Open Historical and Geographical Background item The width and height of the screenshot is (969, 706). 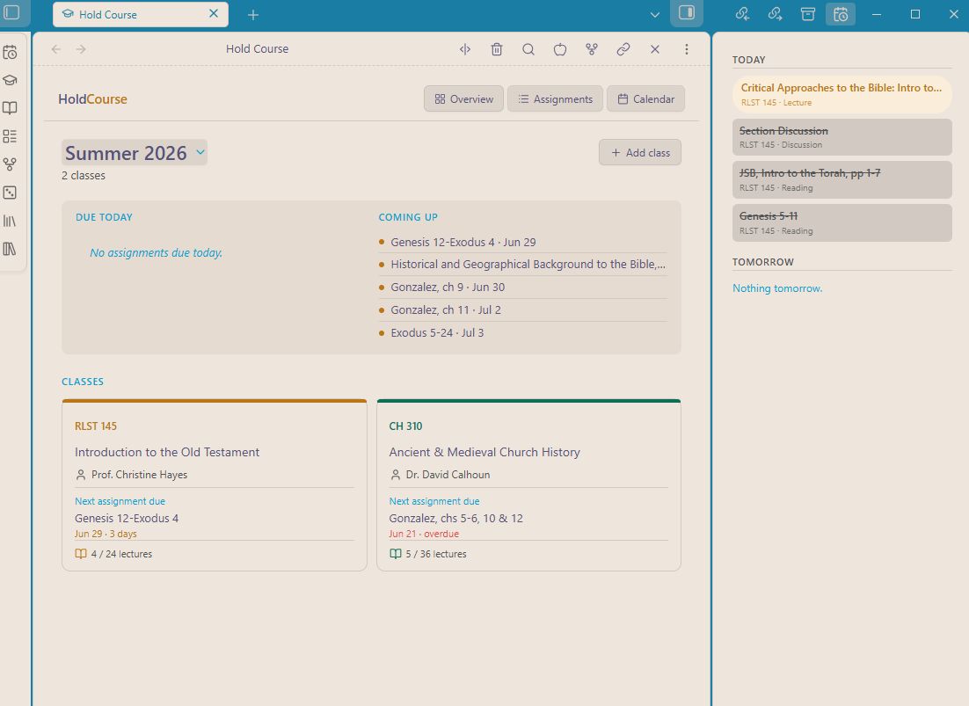pos(522,265)
